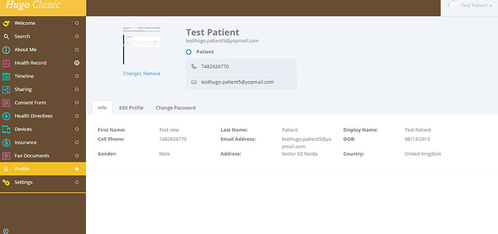
Task: Open the Welcome menu item
Action: pyautogui.click(x=43, y=23)
